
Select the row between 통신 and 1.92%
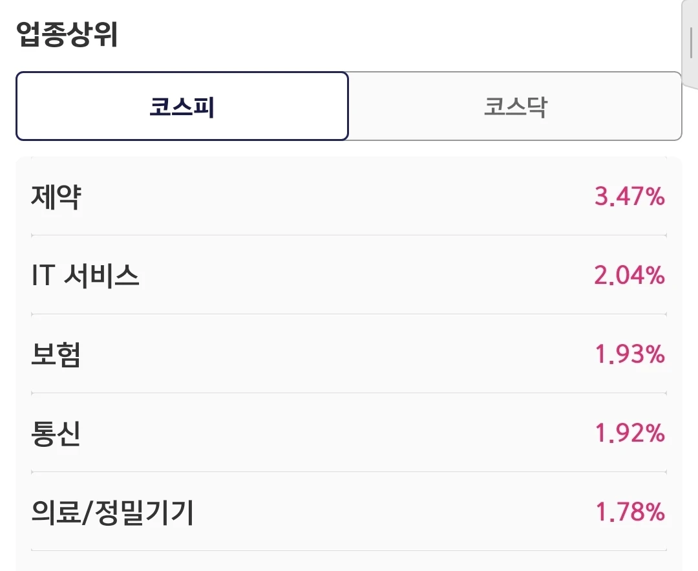(x=349, y=433)
